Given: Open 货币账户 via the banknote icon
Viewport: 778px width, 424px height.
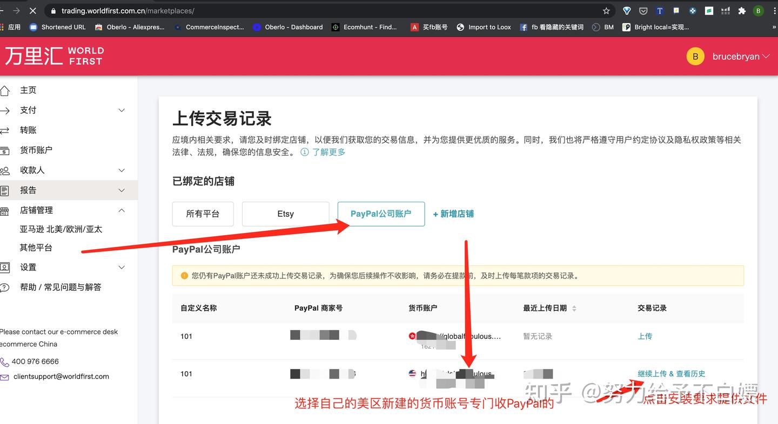Looking at the screenshot, I should [4, 150].
